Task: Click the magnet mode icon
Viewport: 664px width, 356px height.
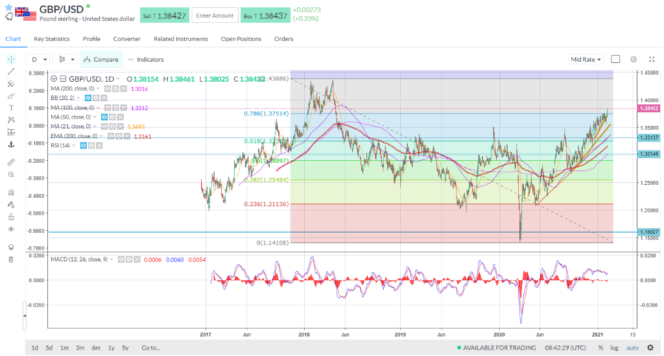Action: tap(11, 193)
